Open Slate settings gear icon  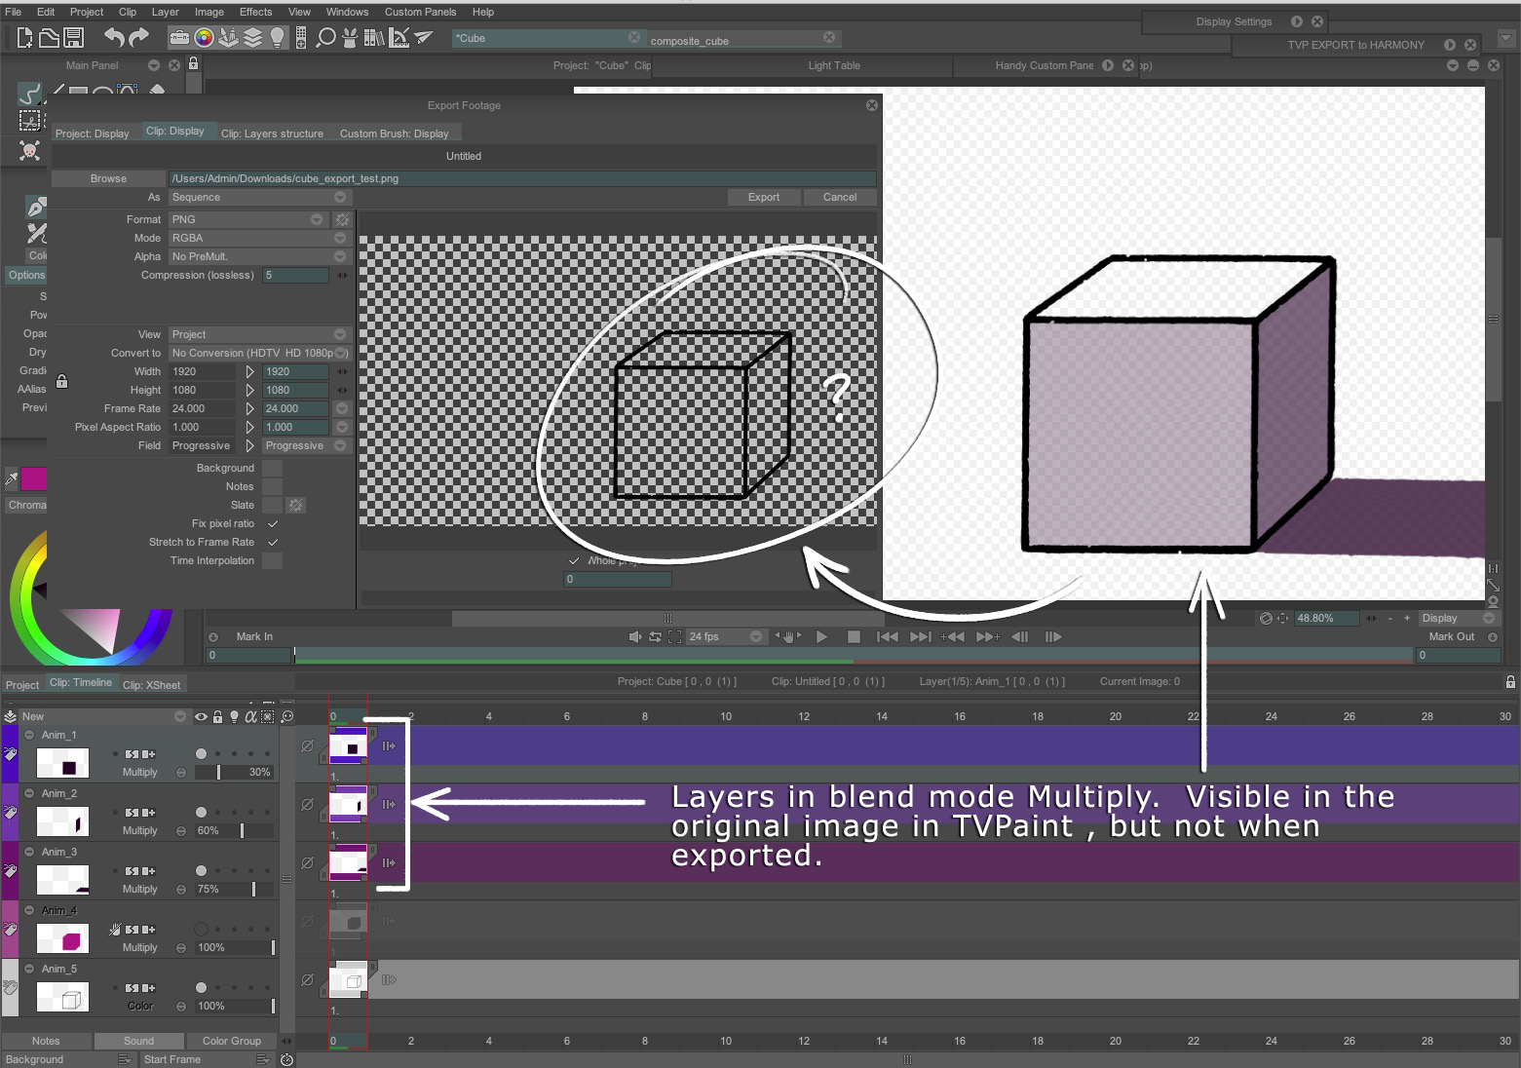click(296, 505)
